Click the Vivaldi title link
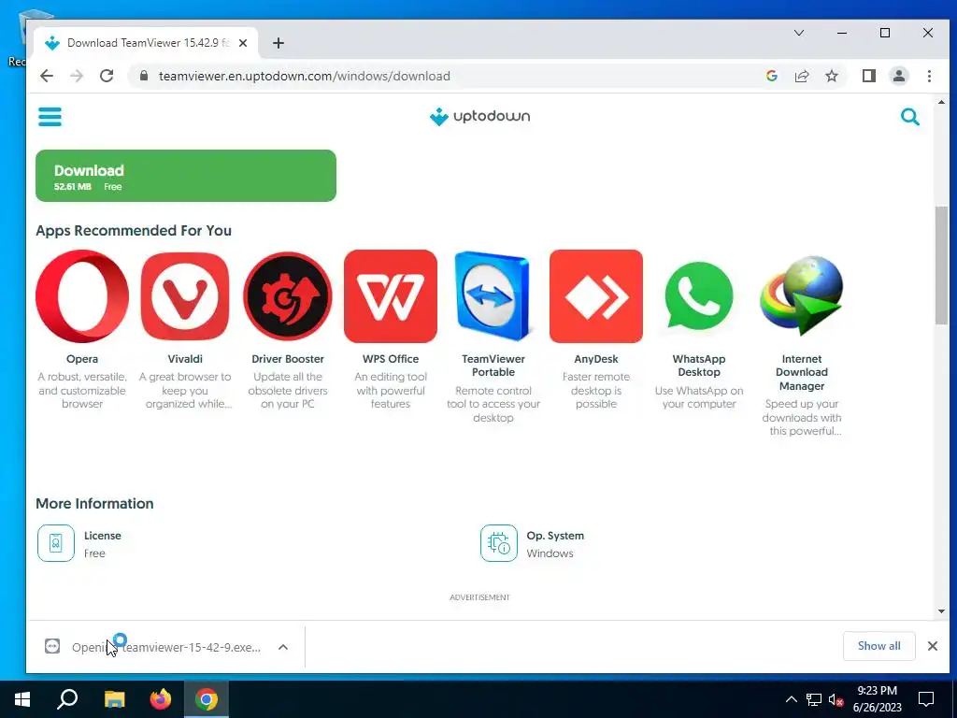957x718 pixels. [x=185, y=359]
